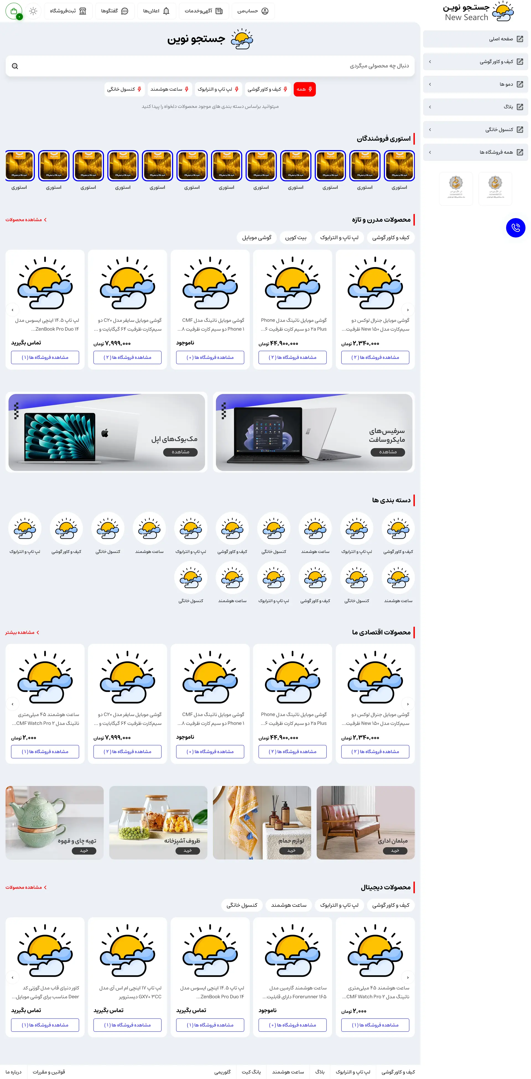Click the right trust badge in sidebar
Viewport: 531px width, 1079px height.
(x=495, y=189)
